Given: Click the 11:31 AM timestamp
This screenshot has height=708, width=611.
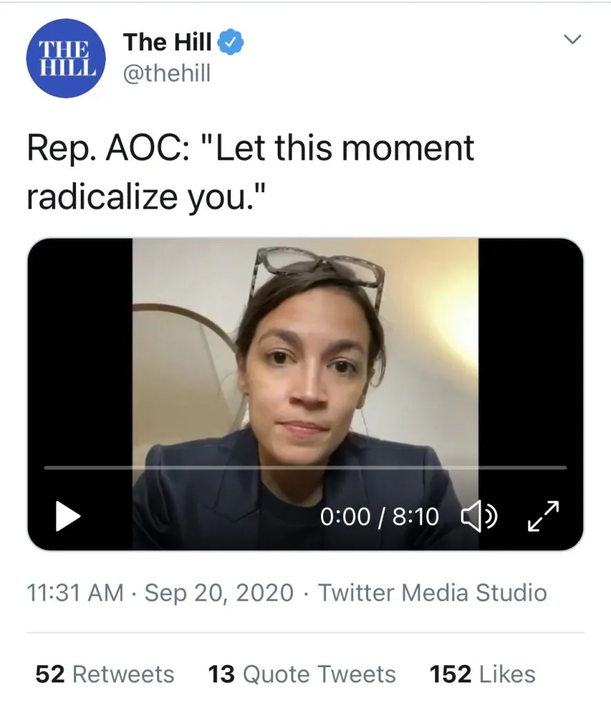Looking at the screenshot, I should pos(75,593).
